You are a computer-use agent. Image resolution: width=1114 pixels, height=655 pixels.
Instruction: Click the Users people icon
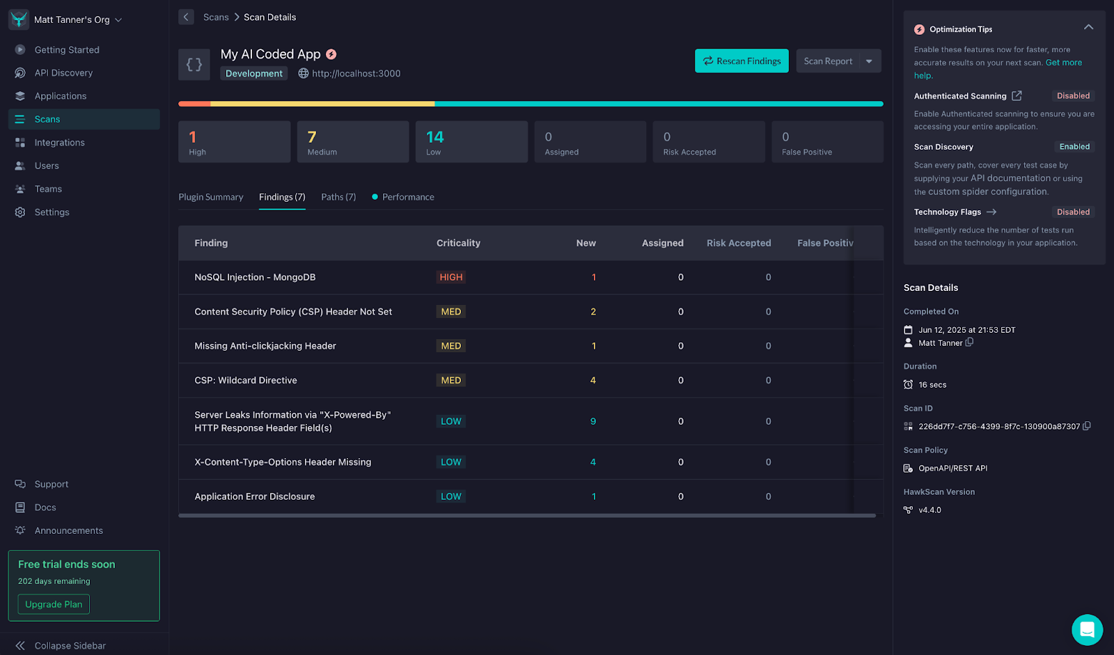20,166
